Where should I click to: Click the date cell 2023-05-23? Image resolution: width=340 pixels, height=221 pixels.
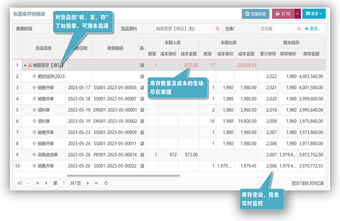tap(79, 132)
